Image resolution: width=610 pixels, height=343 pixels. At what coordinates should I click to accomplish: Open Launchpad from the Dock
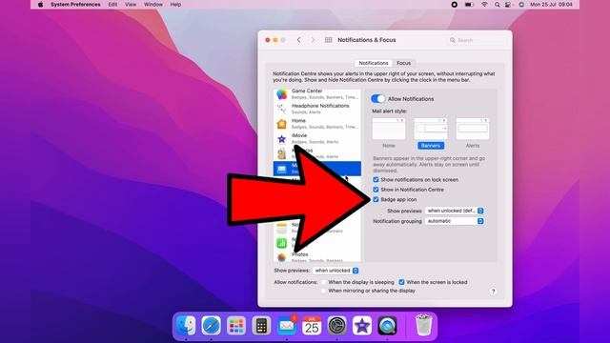[x=236, y=325]
